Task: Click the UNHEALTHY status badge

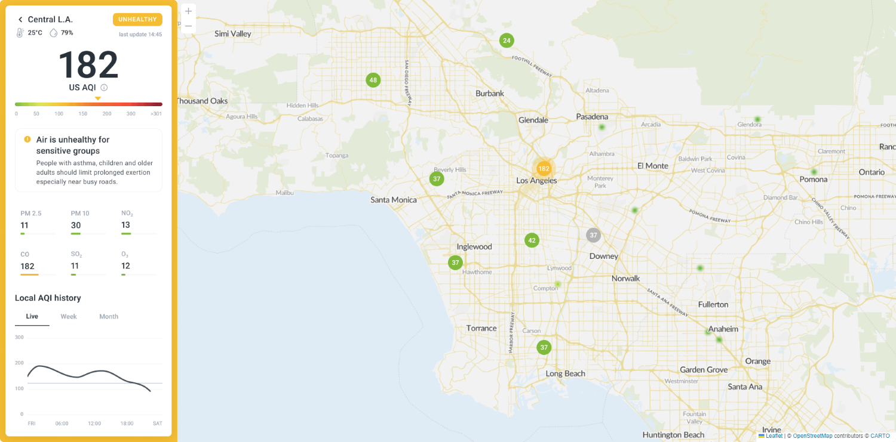Action: pyautogui.click(x=137, y=20)
